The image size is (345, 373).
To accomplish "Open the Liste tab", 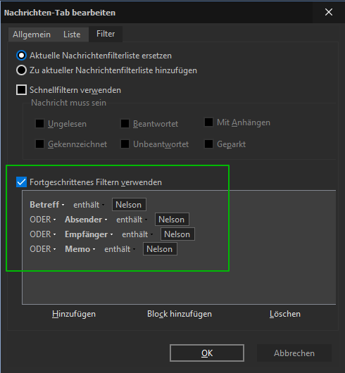I will [72, 34].
